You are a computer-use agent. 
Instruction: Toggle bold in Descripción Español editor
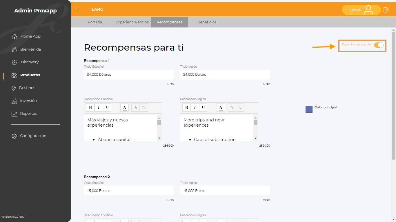[x=90, y=108]
